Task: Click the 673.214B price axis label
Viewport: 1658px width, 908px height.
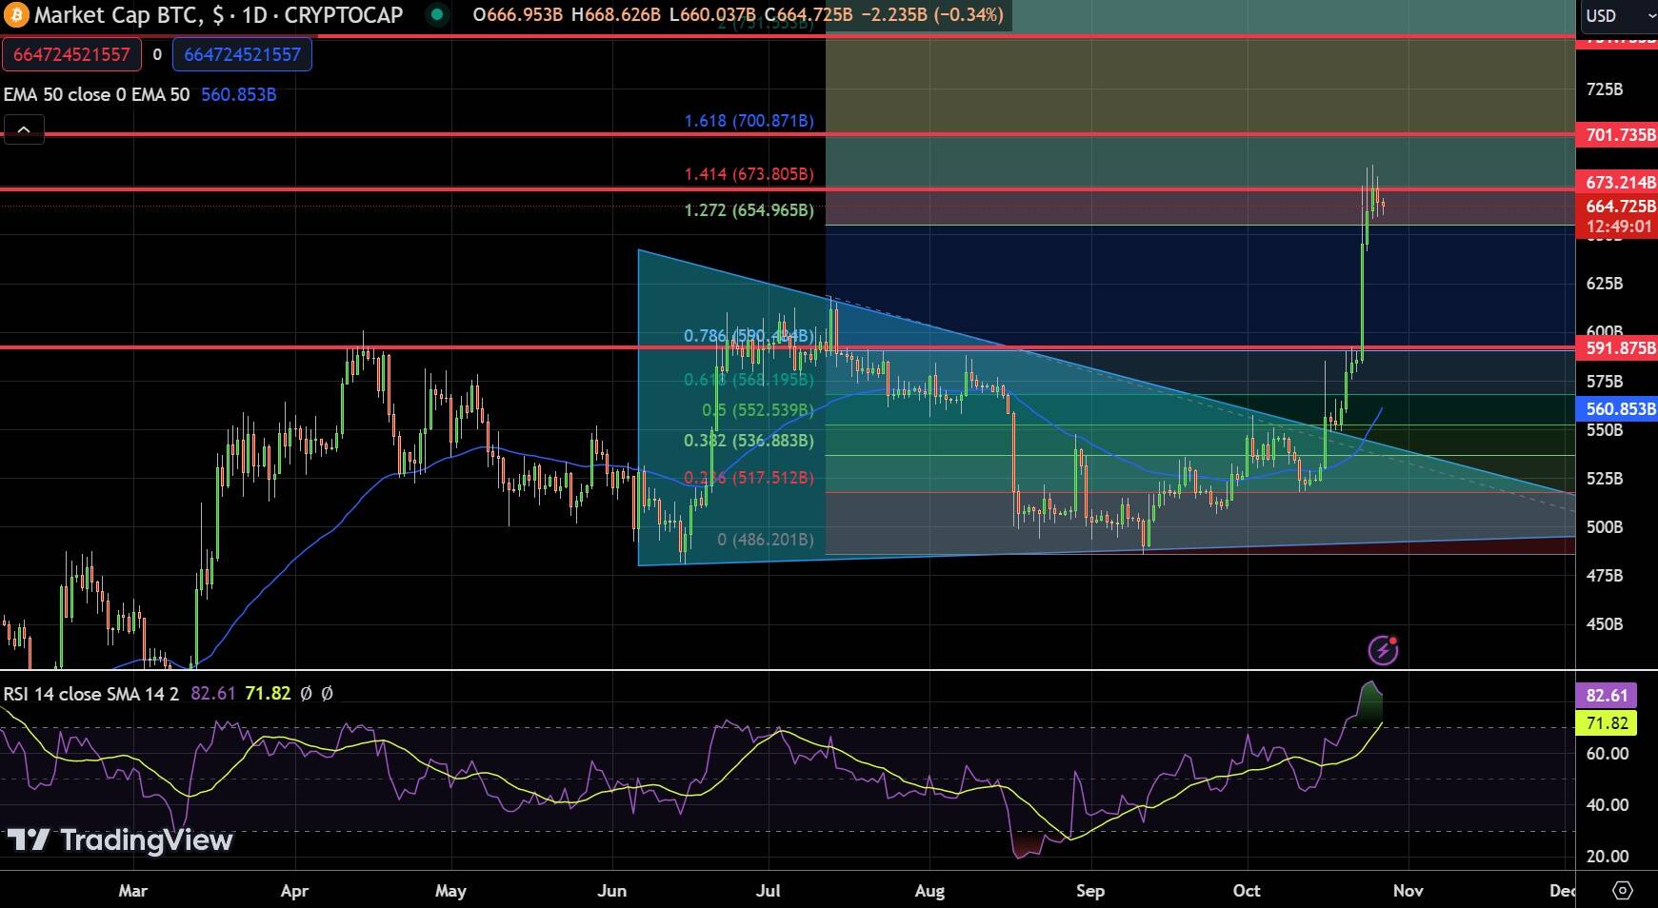Action: [x=1617, y=183]
